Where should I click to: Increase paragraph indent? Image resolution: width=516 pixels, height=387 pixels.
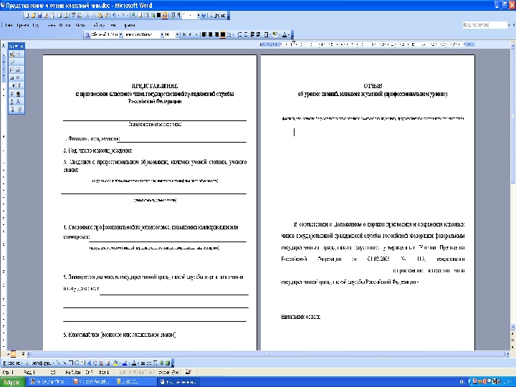point(259,34)
